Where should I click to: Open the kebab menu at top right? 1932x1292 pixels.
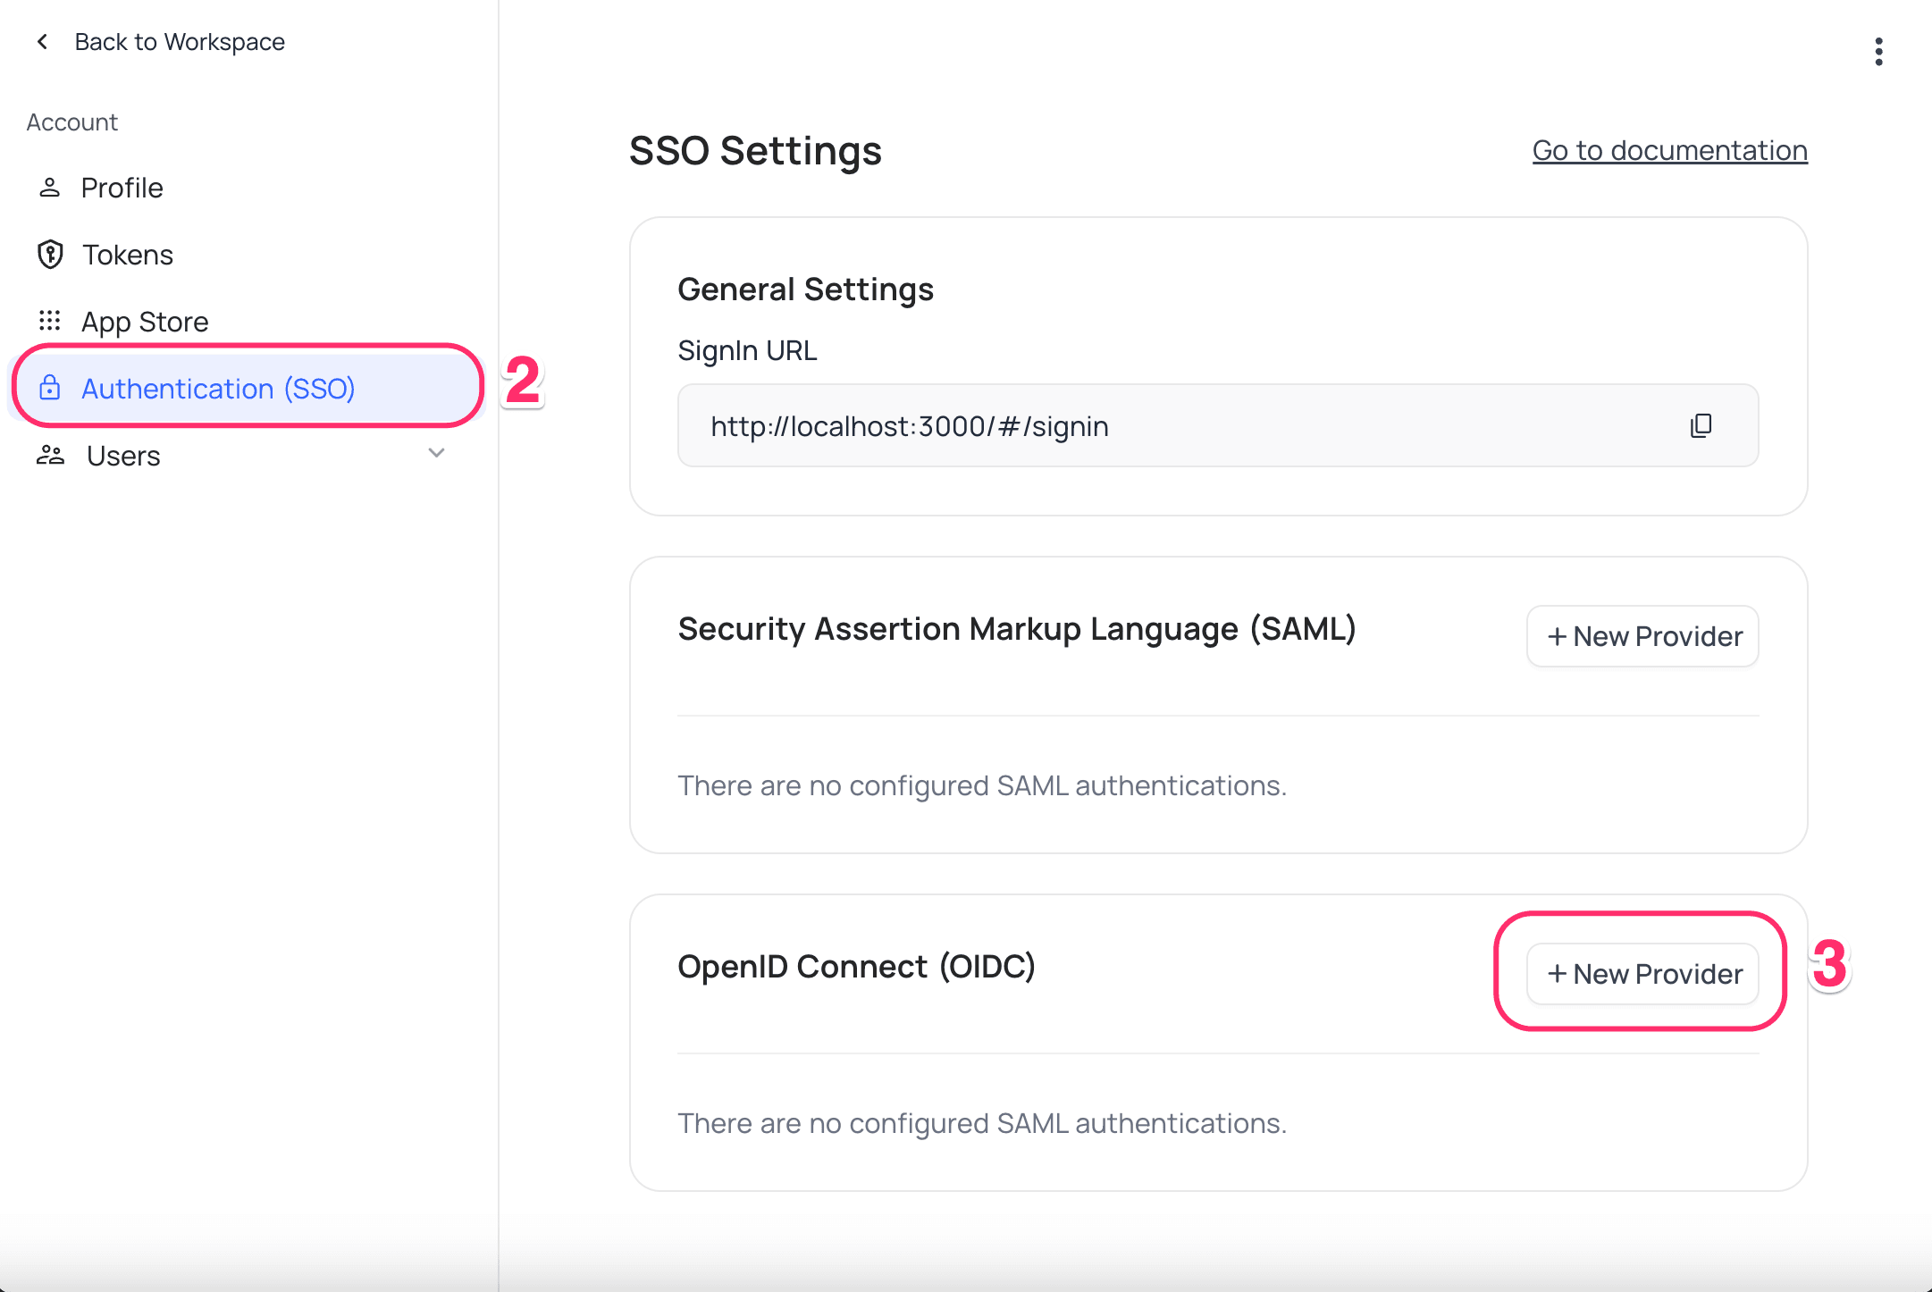[x=1879, y=51]
